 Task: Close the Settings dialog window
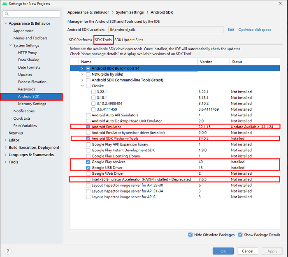[x=280, y=3]
